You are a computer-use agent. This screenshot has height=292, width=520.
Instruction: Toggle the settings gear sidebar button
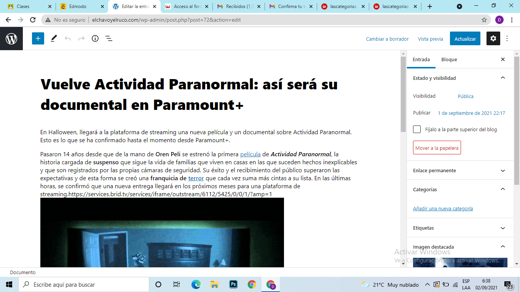(x=493, y=38)
